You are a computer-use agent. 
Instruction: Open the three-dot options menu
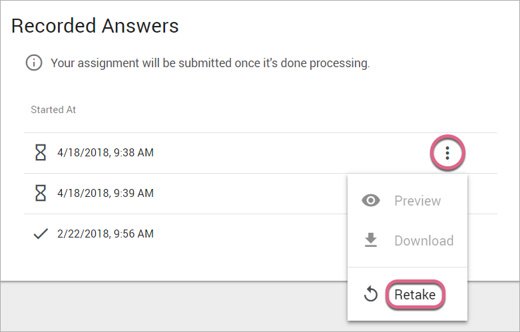click(447, 153)
